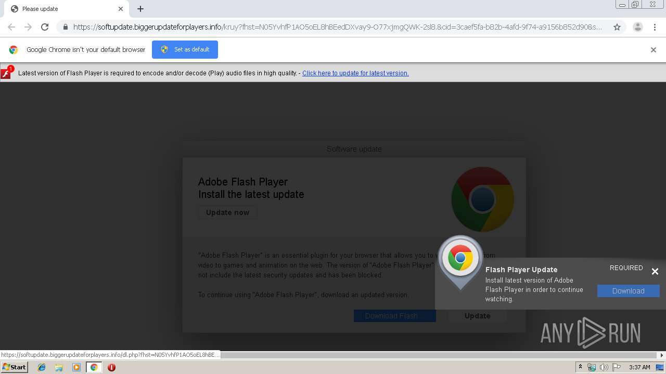Show hidden tray icons arrow
Screen dimensions: 666x374
tap(580, 367)
